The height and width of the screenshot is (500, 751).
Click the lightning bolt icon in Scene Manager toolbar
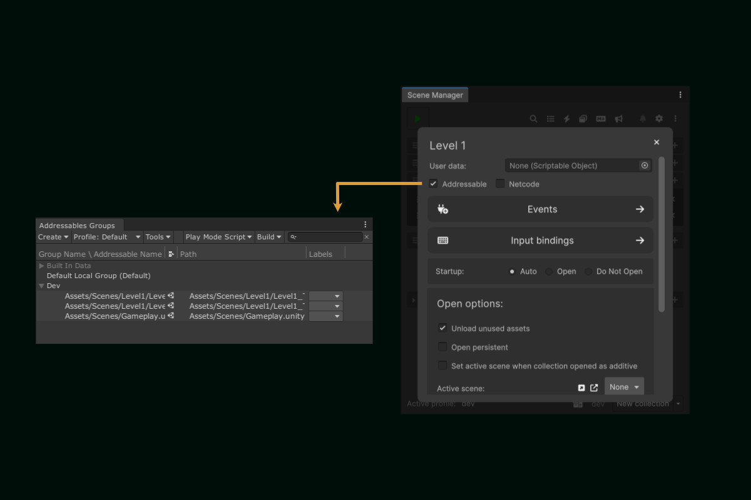tap(567, 119)
